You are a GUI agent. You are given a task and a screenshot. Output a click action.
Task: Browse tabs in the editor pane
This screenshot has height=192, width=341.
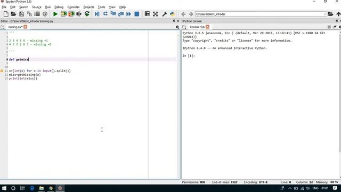tap(3, 27)
